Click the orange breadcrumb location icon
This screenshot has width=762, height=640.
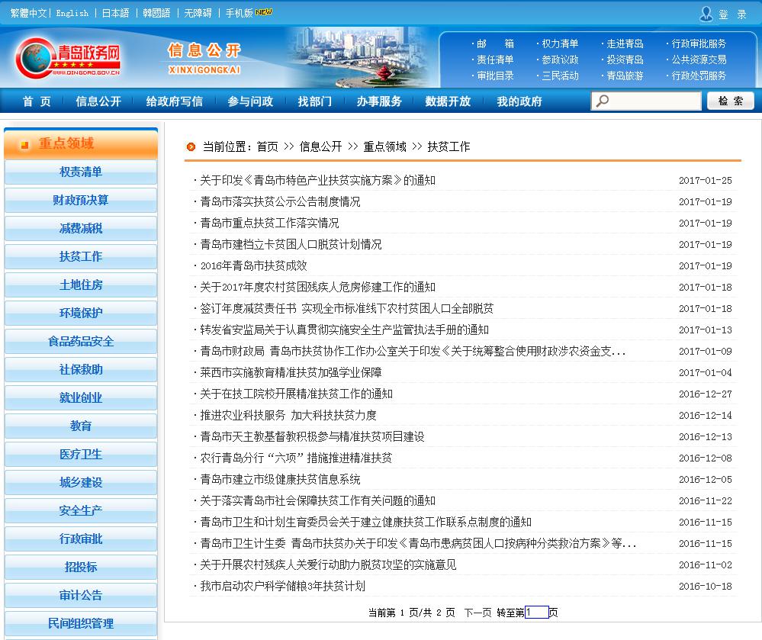click(191, 146)
